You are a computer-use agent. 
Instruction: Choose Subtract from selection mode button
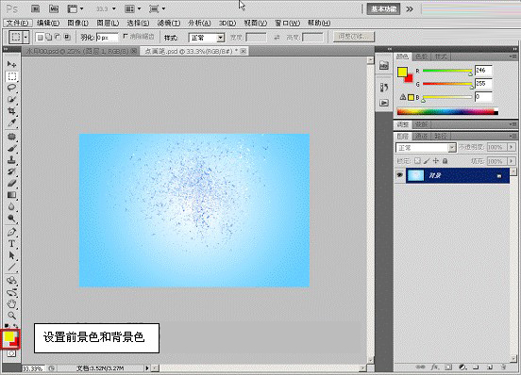[x=58, y=37]
